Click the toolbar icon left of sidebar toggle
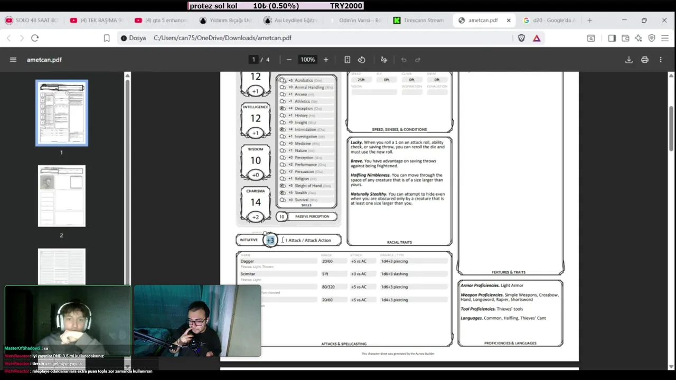This screenshot has width=676, height=380. (591, 38)
